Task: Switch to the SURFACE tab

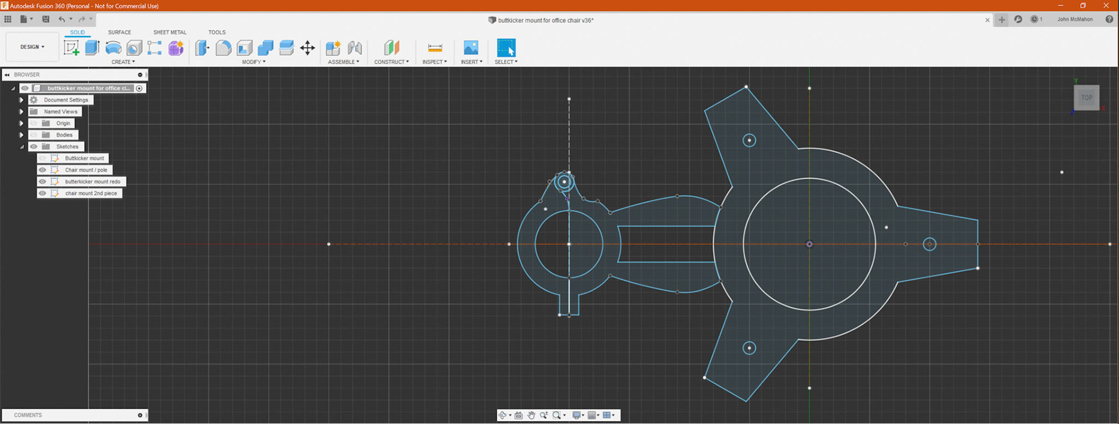Action: tap(119, 33)
